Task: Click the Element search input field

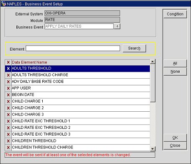Action: 73,49
